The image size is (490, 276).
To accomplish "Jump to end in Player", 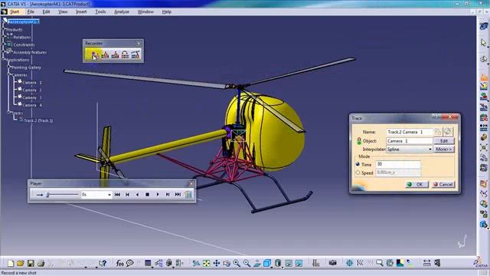I will pyautogui.click(x=178, y=195).
